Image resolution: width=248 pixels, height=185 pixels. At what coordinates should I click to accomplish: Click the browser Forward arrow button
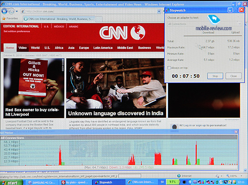click(11, 11)
